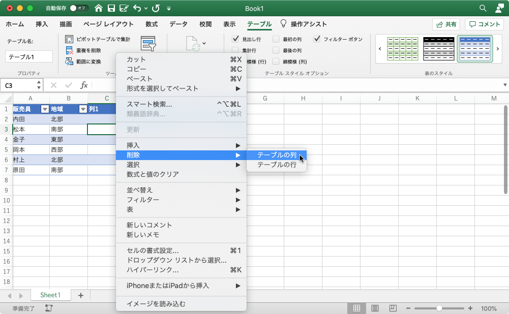Viewport: 509px width, 314px height.
Task: Open the refresh dropdown arrow
Action: 204,43
